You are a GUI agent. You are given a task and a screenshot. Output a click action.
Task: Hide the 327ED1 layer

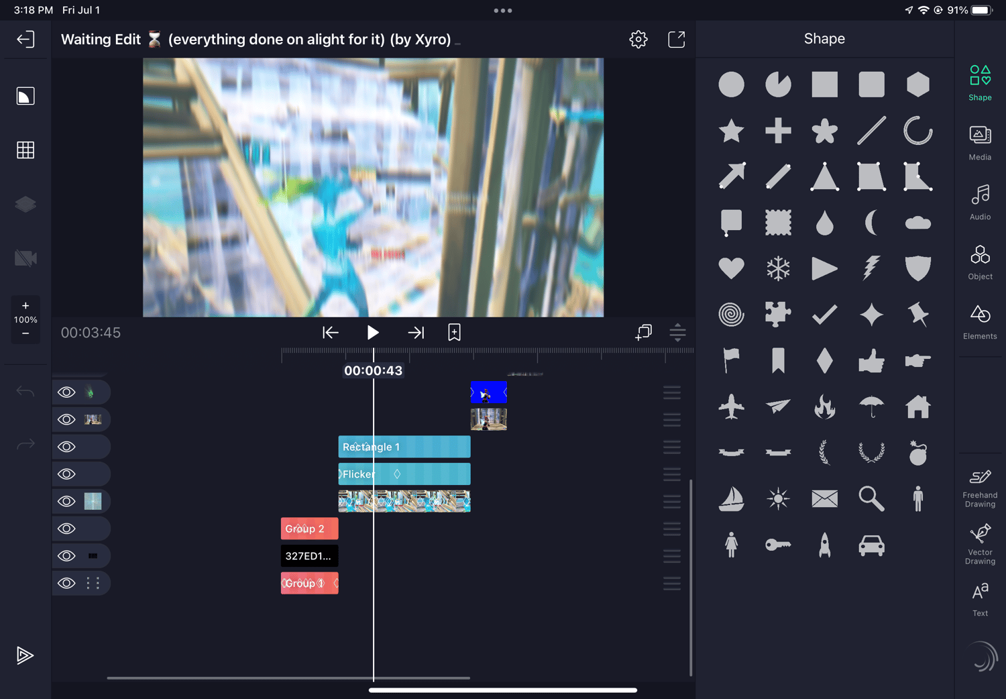(x=66, y=555)
